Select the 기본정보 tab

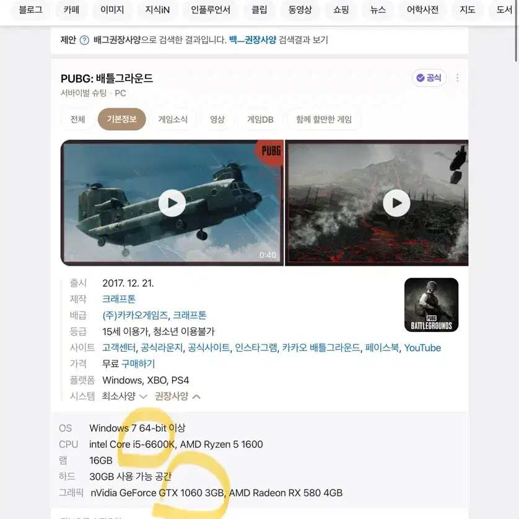coord(122,119)
